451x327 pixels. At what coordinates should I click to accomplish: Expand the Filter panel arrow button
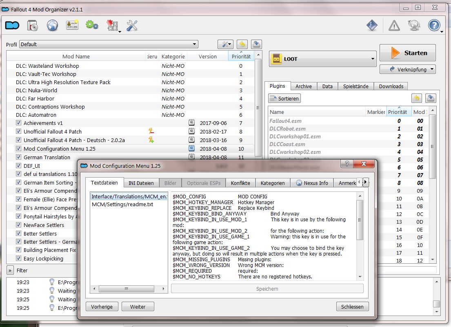(10, 270)
